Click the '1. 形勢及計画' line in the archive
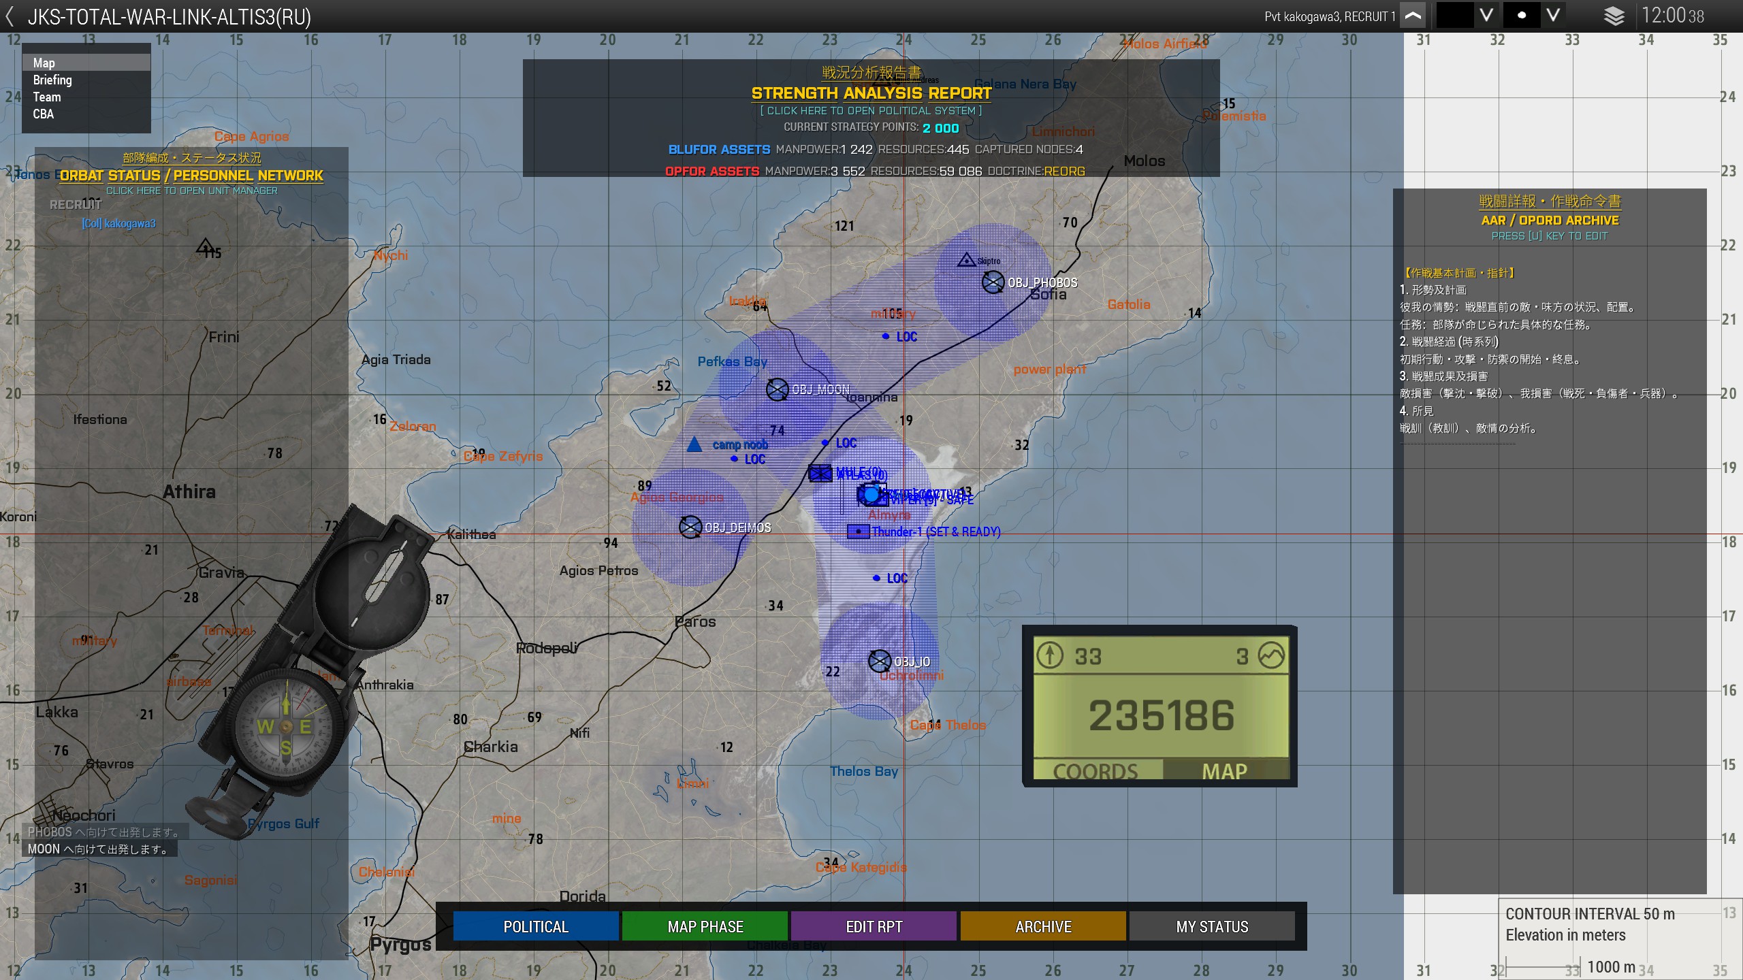This screenshot has height=980, width=1743. pyautogui.click(x=1433, y=289)
